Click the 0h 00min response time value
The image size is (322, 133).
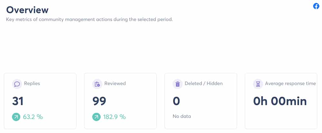pos(279,101)
